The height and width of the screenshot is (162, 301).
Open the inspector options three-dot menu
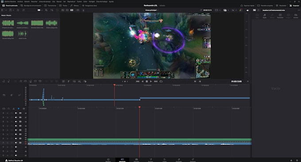click(x=299, y=10)
